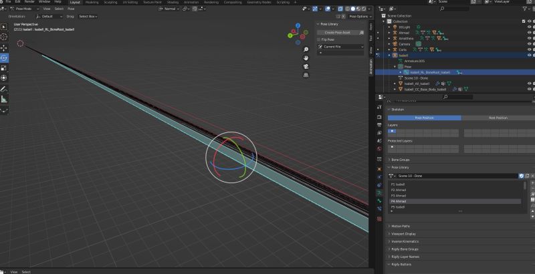Open the Pose Options dropdown

tap(360, 16)
